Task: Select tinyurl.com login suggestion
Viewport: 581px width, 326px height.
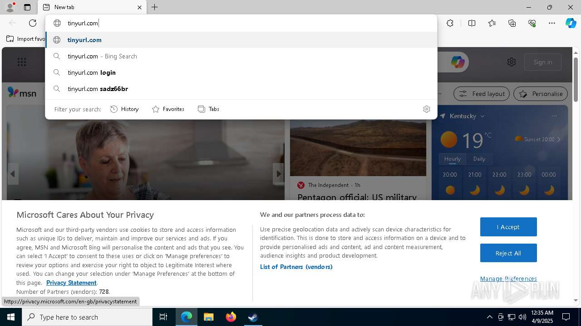Action: click(241, 72)
